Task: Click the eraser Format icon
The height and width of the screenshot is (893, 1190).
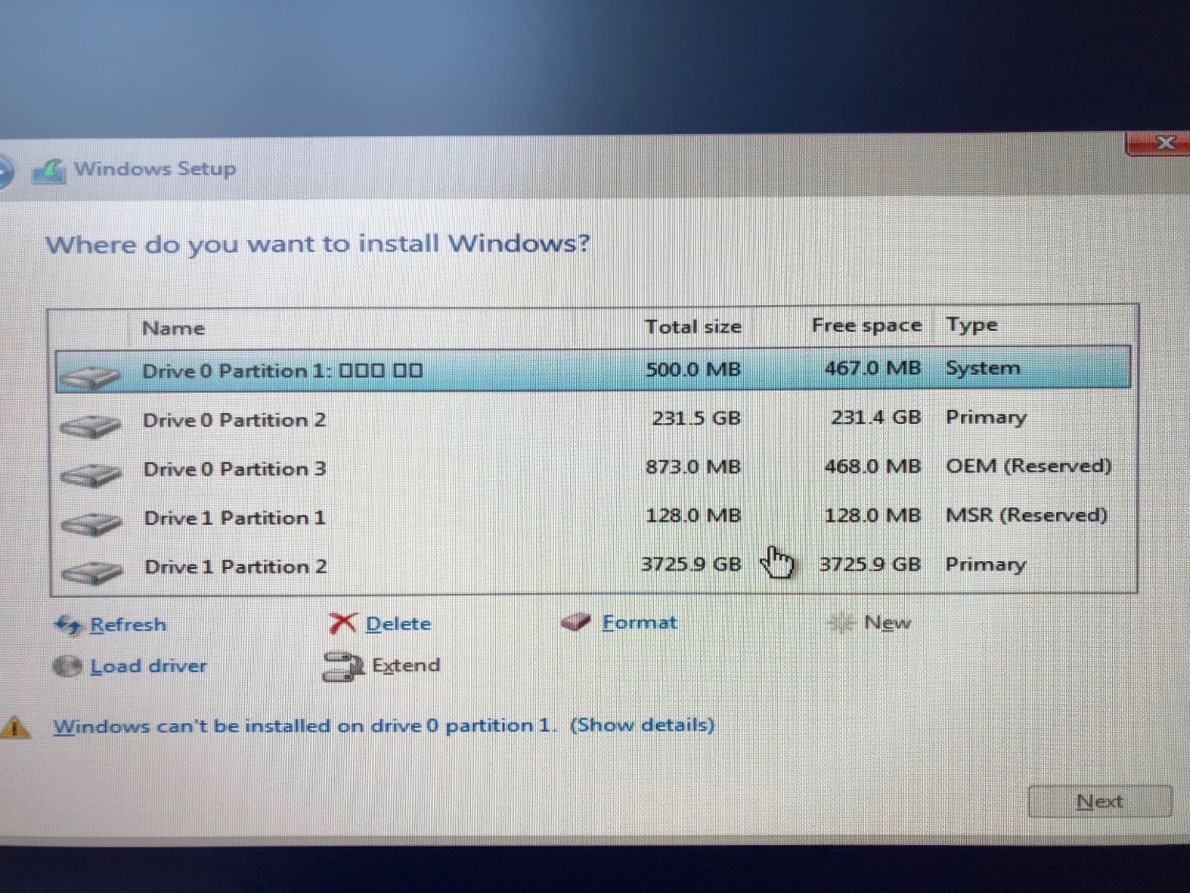Action: click(576, 622)
